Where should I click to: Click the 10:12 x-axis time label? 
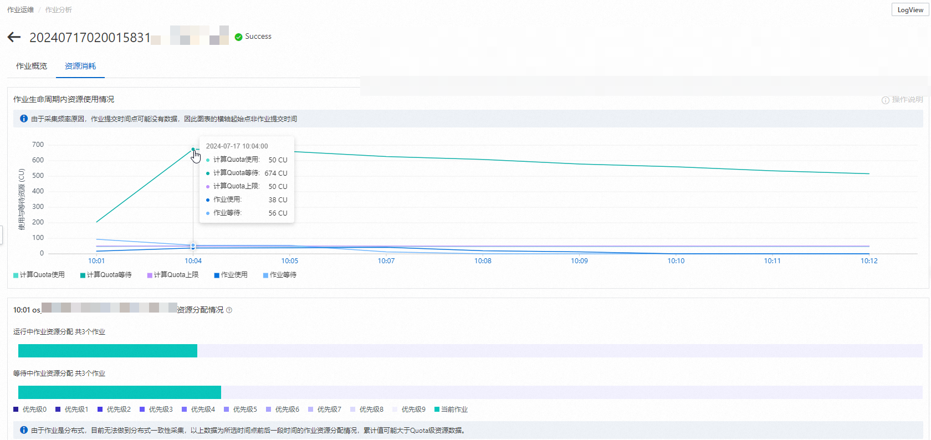(869, 261)
